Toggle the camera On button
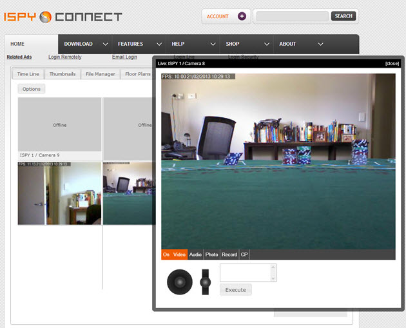This screenshot has width=406, height=328. click(166, 255)
